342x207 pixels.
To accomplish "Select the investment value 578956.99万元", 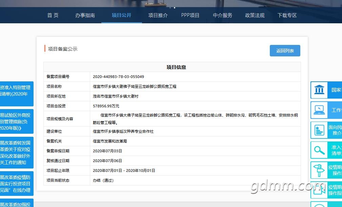I will [x=106, y=106].
